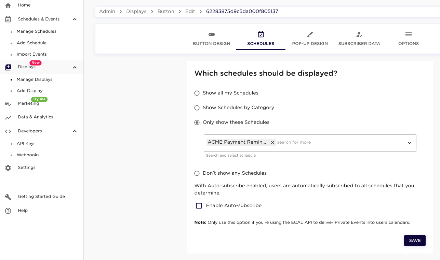Click the Home house icon

pos(8,5)
